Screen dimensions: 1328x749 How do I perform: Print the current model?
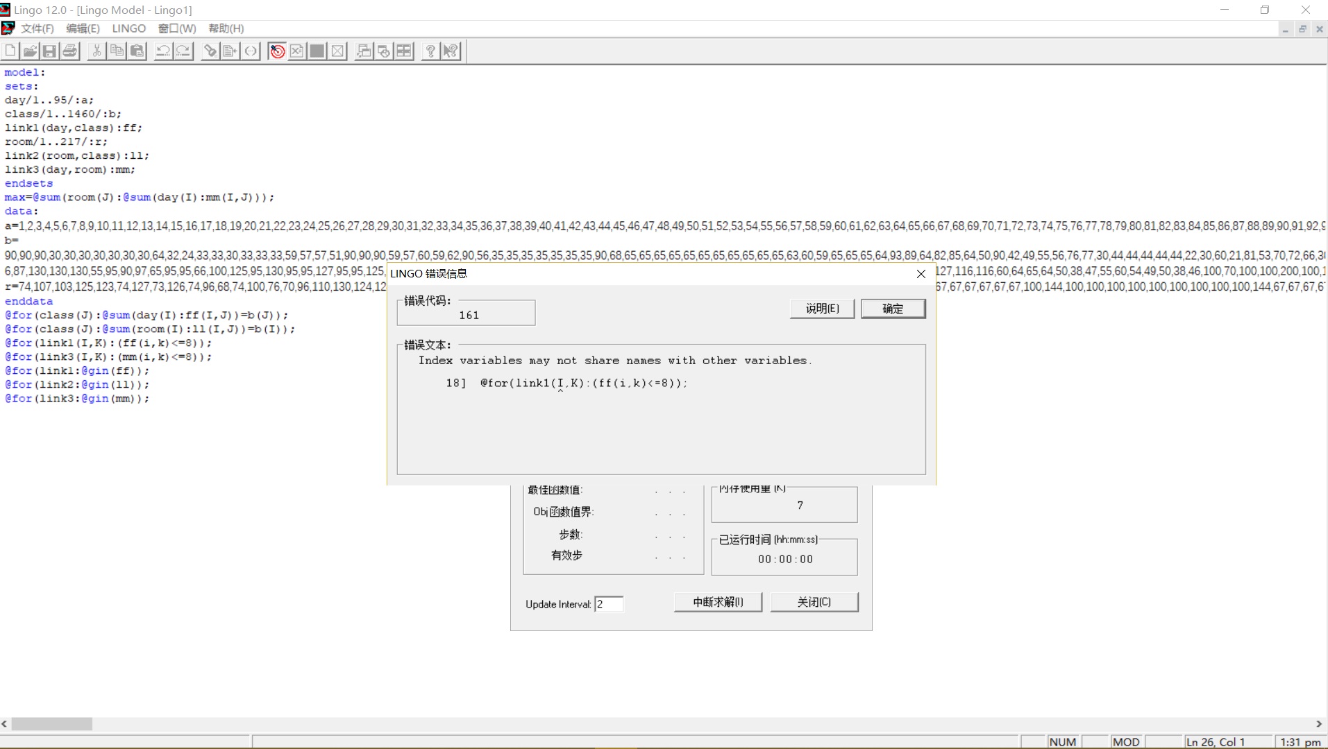(69, 51)
